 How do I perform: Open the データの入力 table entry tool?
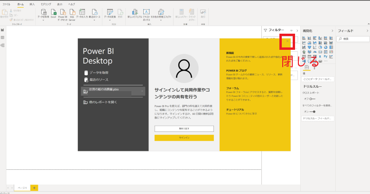[82, 14]
